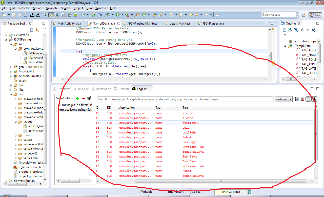The width and height of the screenshot is (324, 197).
Task: Toggle LogCat scroll lock arrow
Action: click(x=314, y=99)
